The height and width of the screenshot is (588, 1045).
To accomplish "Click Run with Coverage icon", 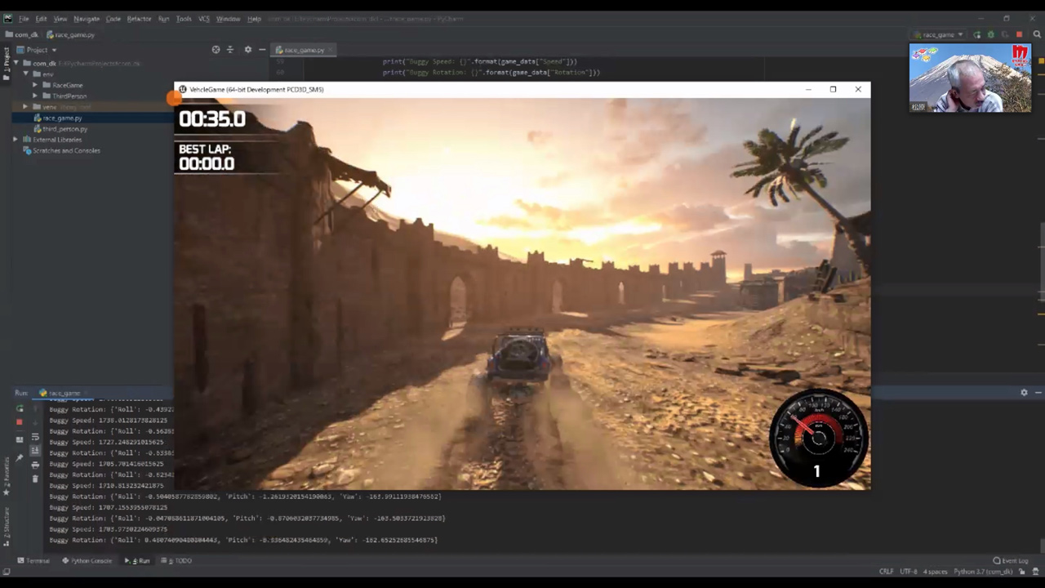I will point(1005,35).
